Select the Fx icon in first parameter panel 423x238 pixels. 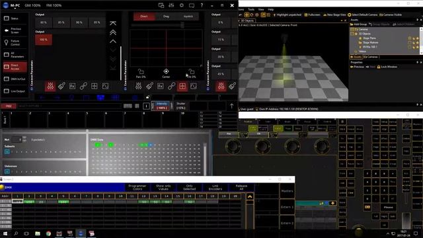pyautogui.click(x=72, y=86)
